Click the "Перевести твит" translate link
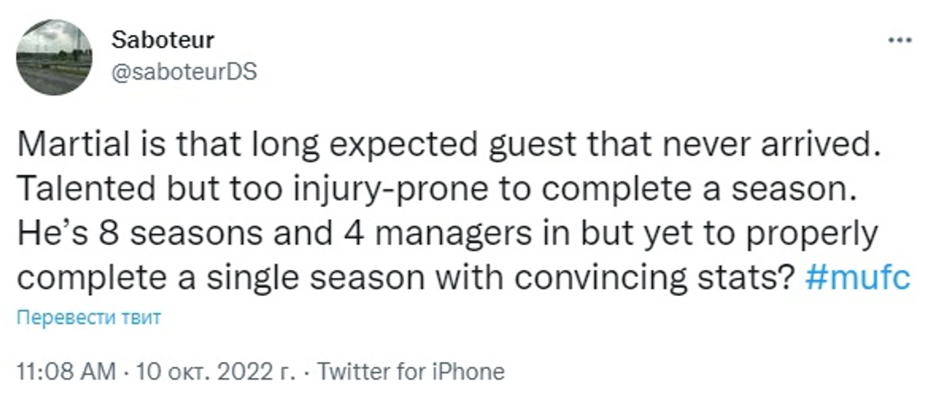Screen dimensions: 926x400 (89, 317)
